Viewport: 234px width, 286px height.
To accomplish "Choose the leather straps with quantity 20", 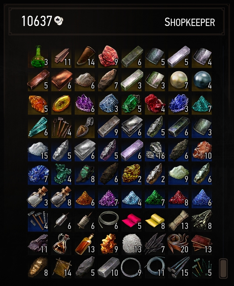I will point(178,244).
